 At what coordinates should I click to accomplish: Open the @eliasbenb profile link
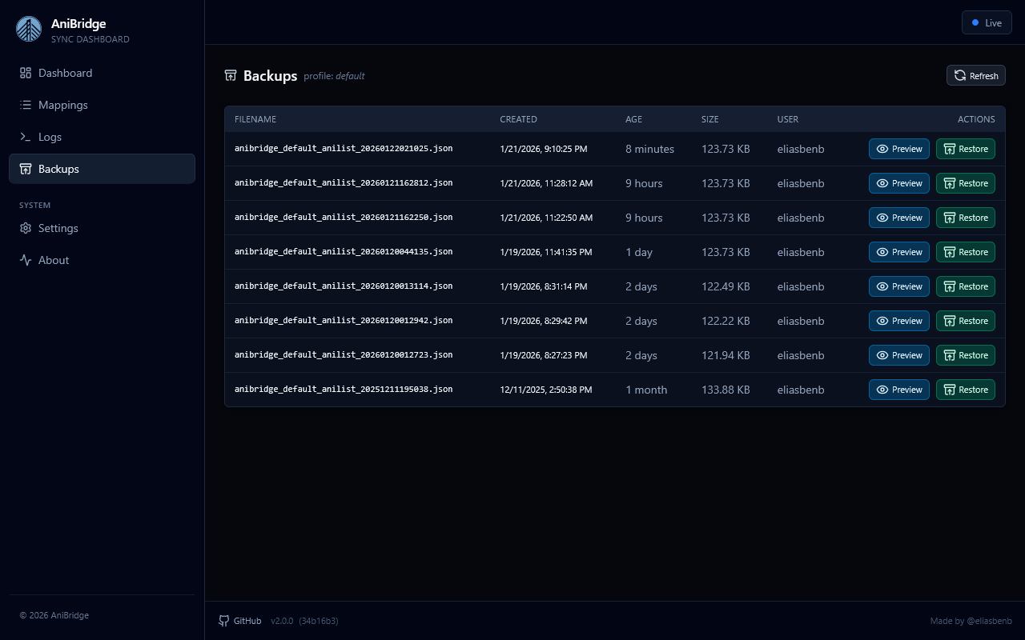point(990,621)
